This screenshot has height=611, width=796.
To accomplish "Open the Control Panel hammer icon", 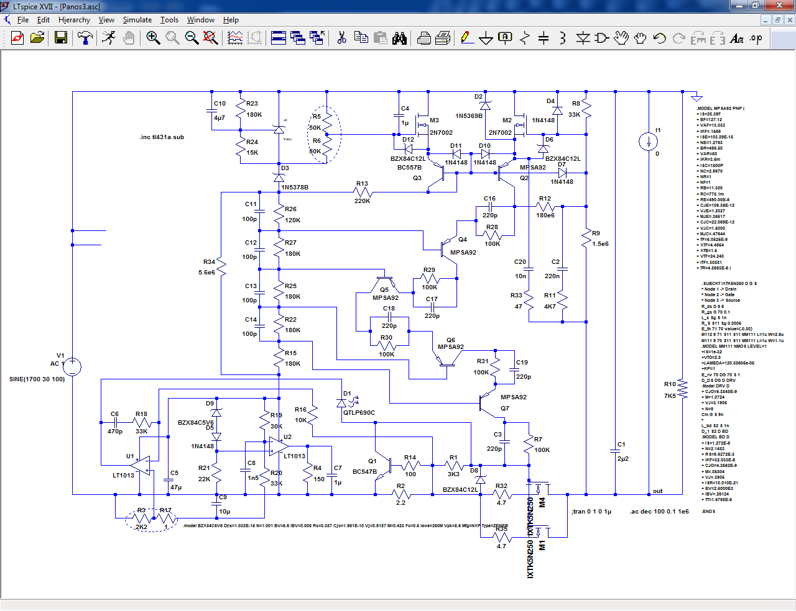I will point(85,38).
